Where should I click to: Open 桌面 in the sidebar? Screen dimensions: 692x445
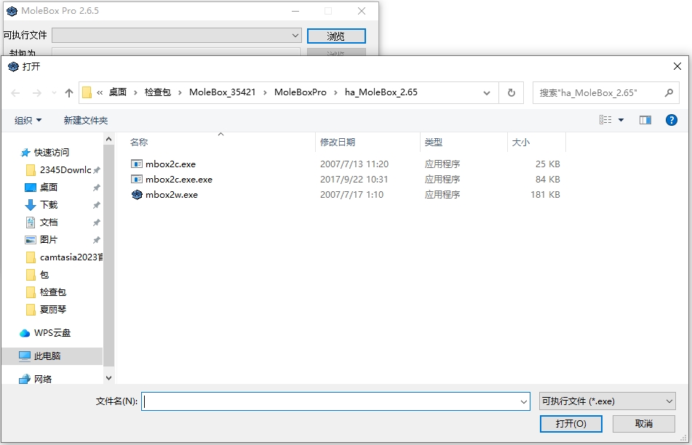[48, 188]
